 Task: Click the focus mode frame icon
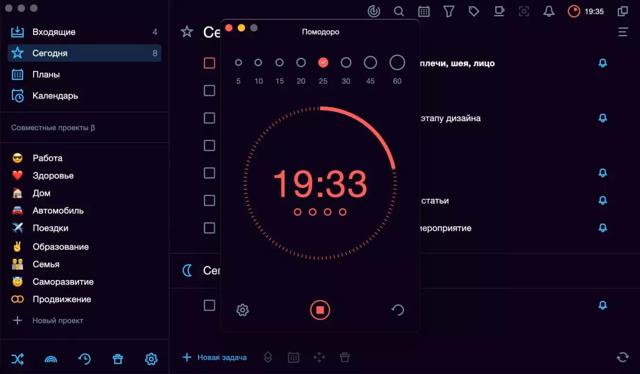coord(524,11)
